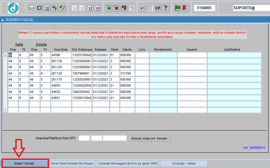Click Recebimento field in nota 261130 row
The height and width of the screenshot is (168, 270).
coord(163,73)
